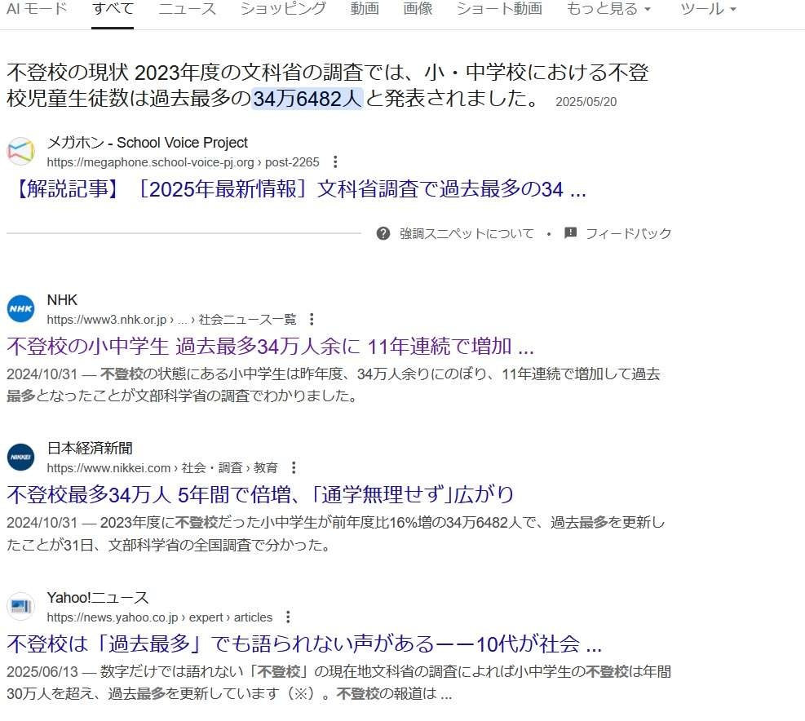Click the フィードバック flag icon
This screenshot has height=721, width=805.
click(x=570, y=233)
